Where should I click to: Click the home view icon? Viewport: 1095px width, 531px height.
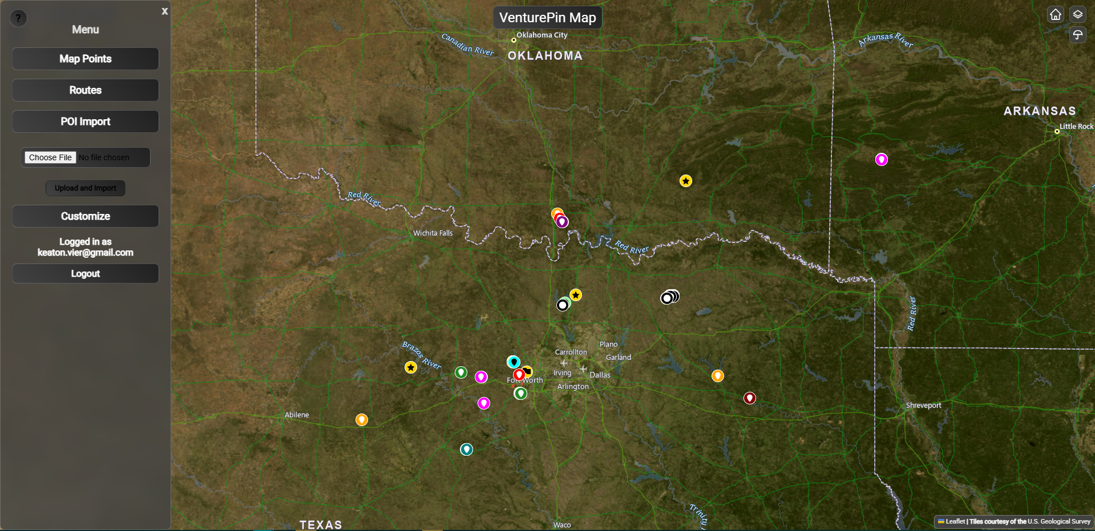1056,14
